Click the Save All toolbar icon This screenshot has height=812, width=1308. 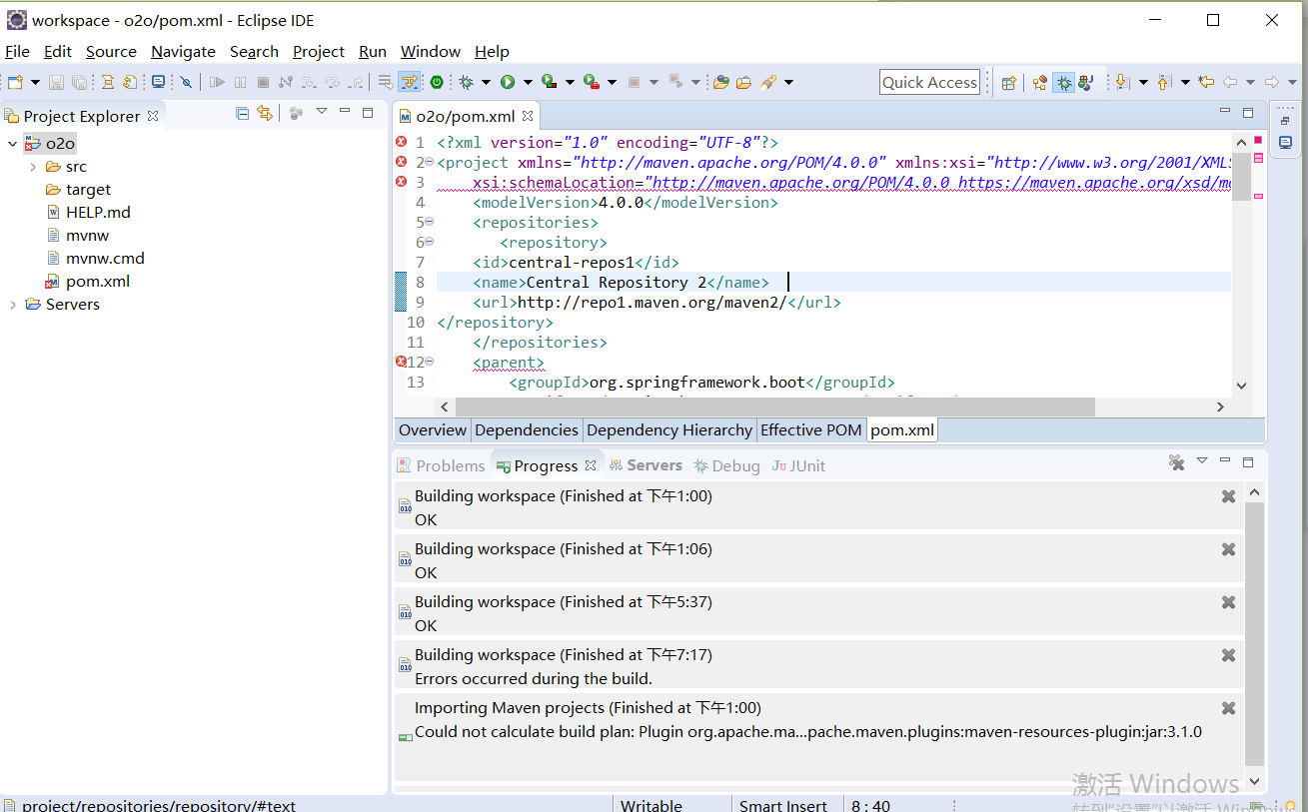78,82
